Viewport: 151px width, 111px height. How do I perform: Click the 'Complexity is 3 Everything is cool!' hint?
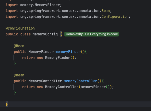tap(92, 34)
